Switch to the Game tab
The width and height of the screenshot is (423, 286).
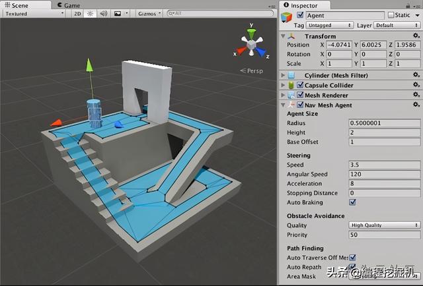tap(69, 5)
